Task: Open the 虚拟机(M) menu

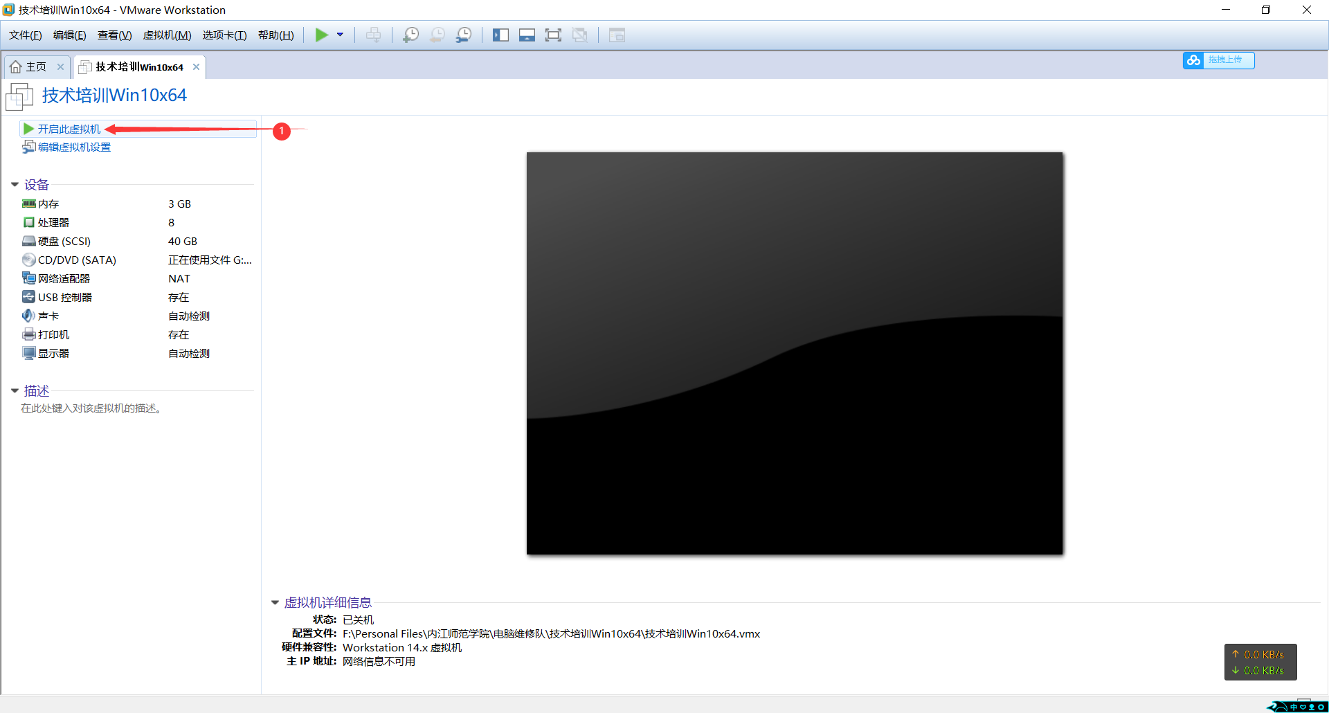Action: 167,35
